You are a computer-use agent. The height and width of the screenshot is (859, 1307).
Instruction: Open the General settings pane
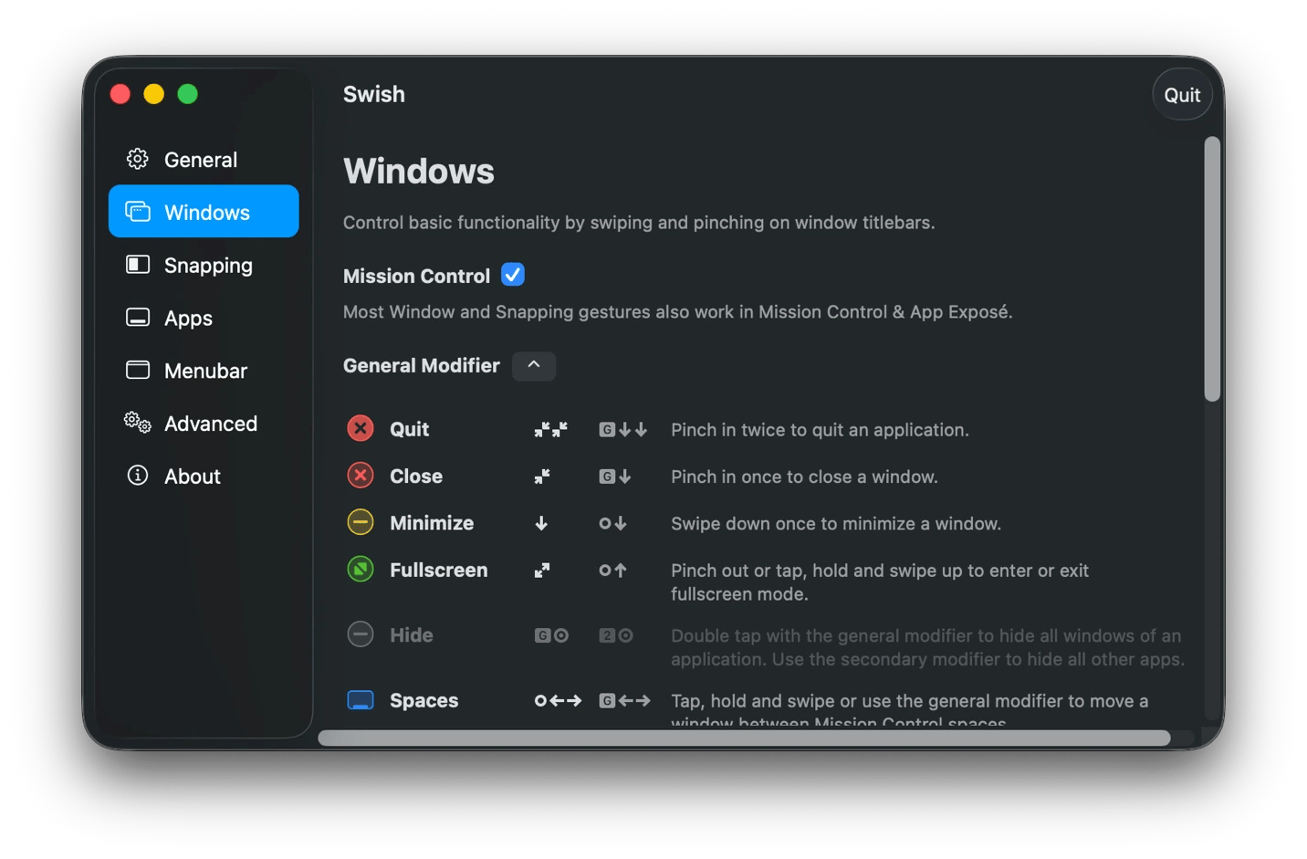coord(203,160)
